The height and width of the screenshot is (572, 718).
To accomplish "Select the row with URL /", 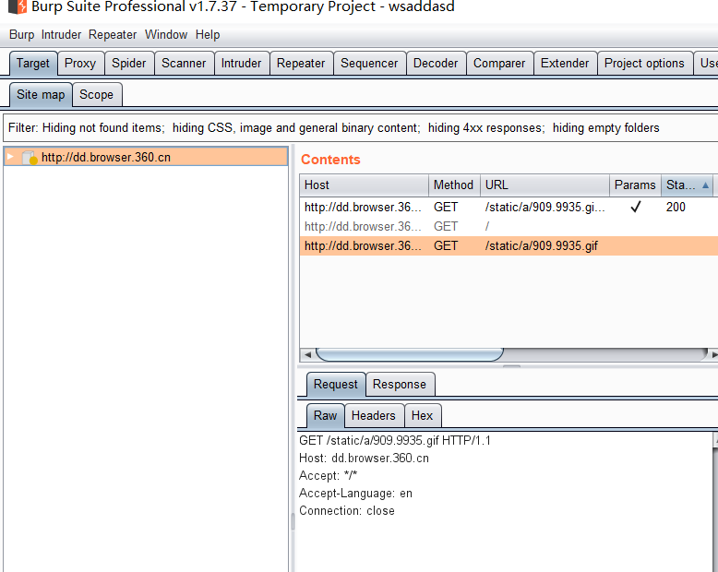I will [509, 227].
